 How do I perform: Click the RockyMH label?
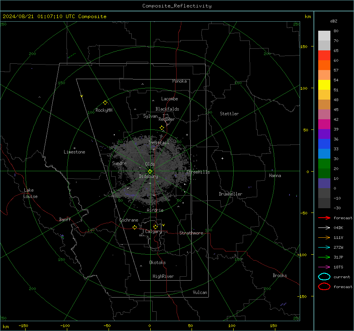[x=104, y=110]
